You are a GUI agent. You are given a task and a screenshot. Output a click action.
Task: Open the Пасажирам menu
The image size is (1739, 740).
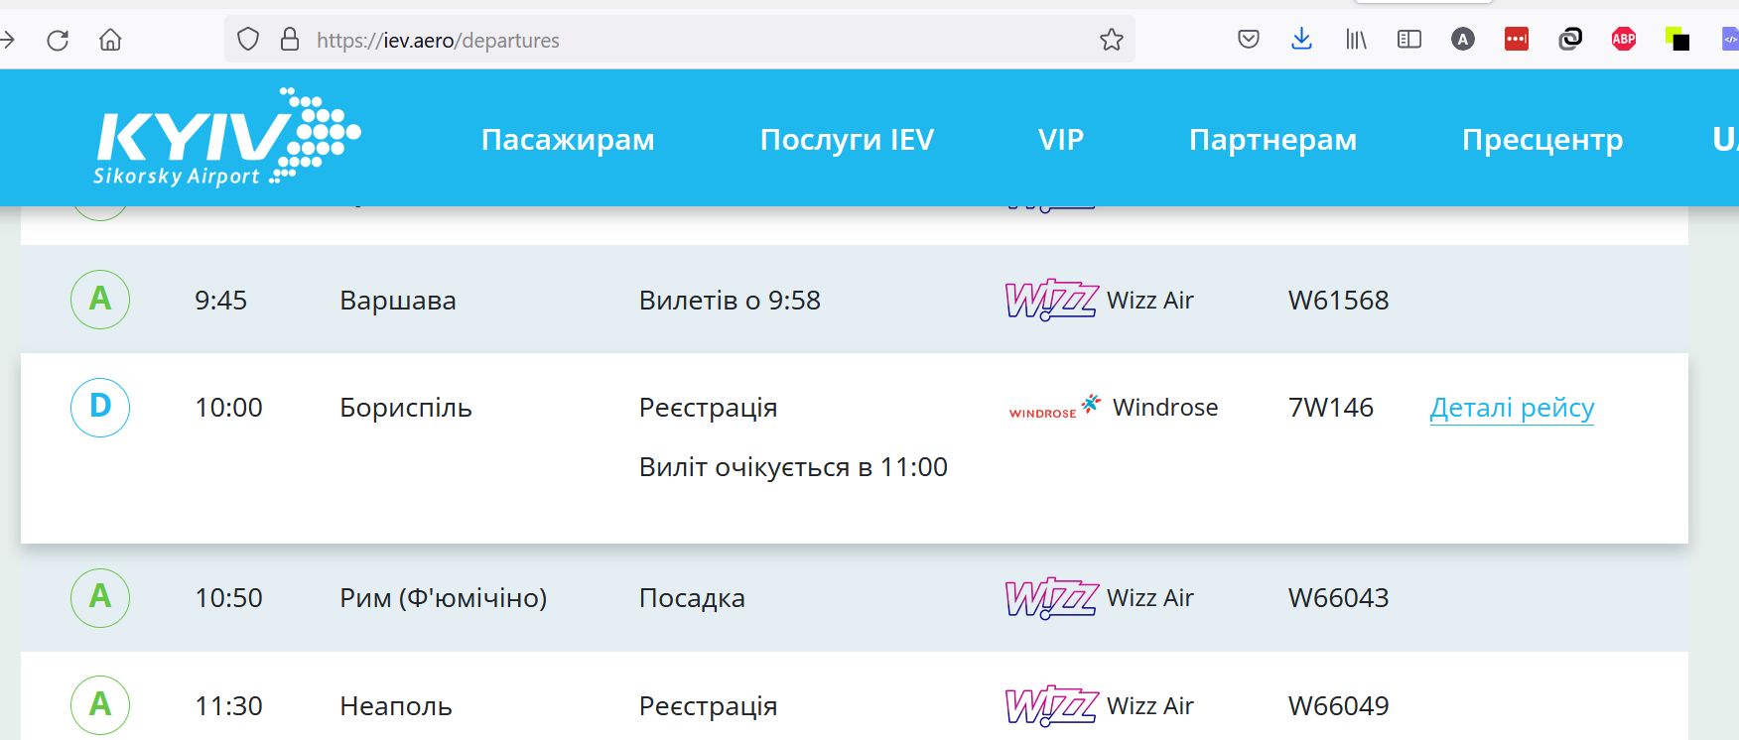(x=568, y=140)
